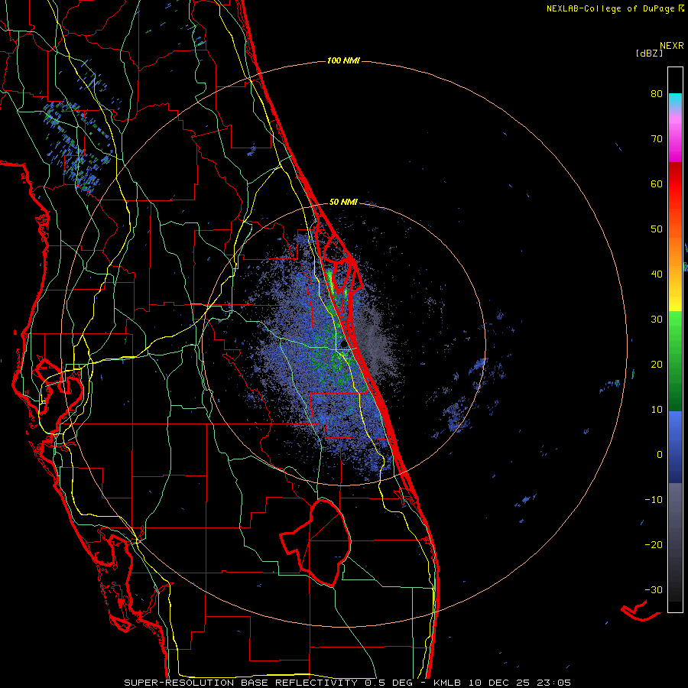Click the -30 value on the dBZ scale
Viewport: 688px width, 688px height.
(x=654, y=589)
